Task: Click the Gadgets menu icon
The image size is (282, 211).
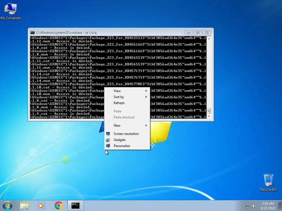Action: pyautogui.click(x=108, y=140)
